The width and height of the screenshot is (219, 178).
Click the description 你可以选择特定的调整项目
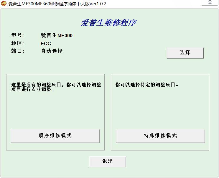click(147, 85)
